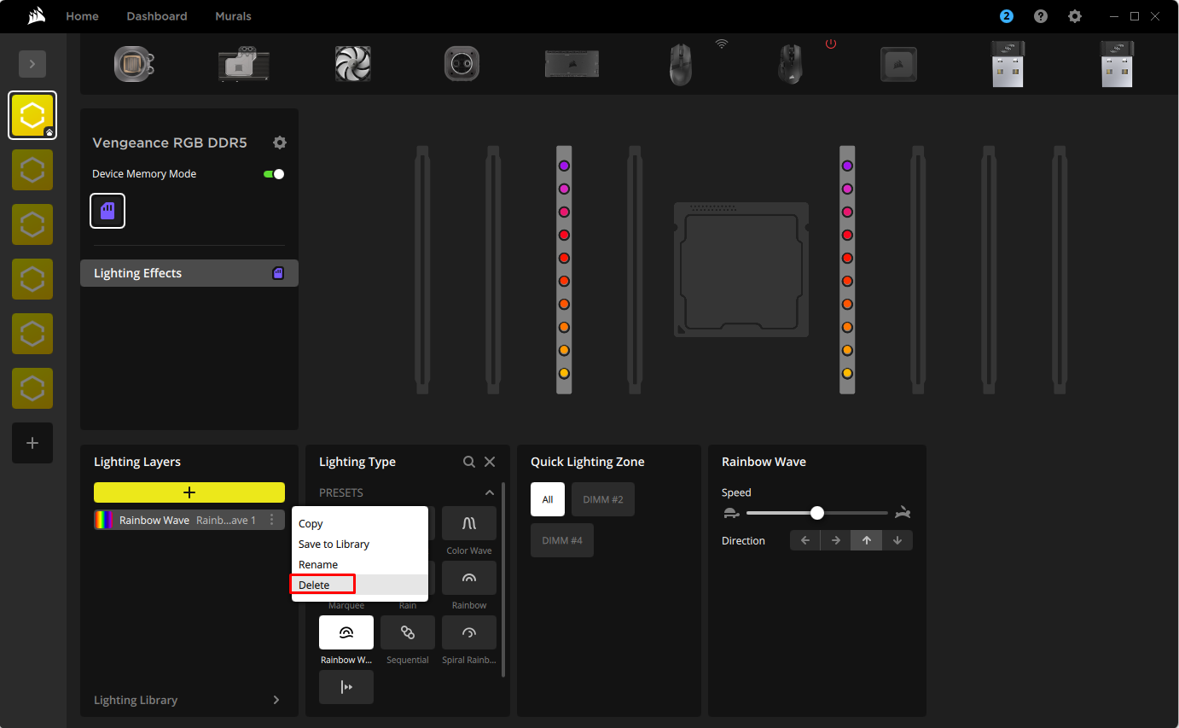Close the Lighting Type panel
The height and width of the screenshot is (728, 1179).
click(490, 462)
